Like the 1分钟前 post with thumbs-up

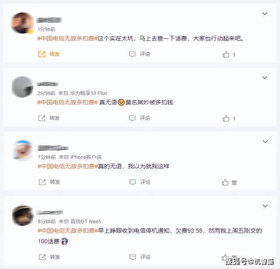[x=226, y=54]
